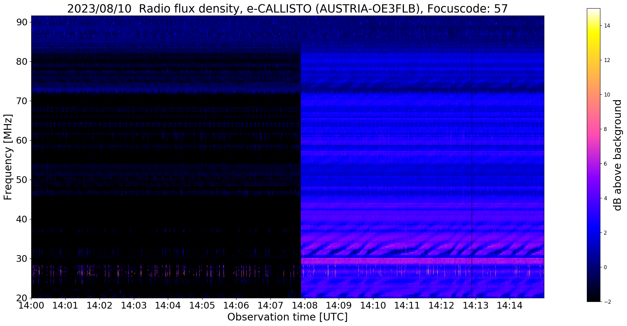Pick the colorbar tick label reading 12

click(x=607, y=60)
